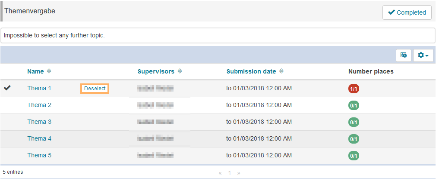Click the red 1/1 places badge
This screenshot has height=181, width=439.
pyautogui.click(x=354, y=89)
